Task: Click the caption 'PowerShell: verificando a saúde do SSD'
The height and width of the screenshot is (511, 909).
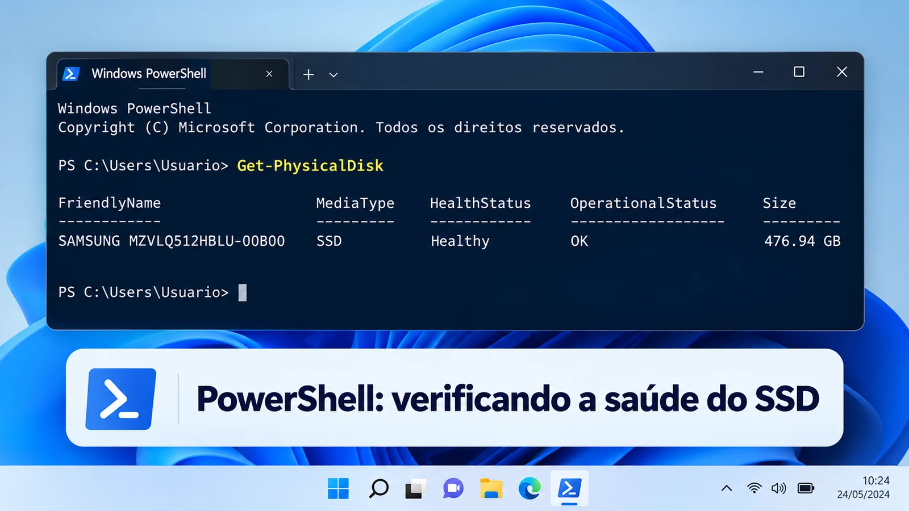Action: click(508, 399)
